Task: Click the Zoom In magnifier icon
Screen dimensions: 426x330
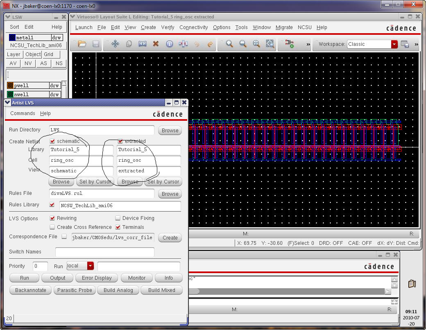Action: 229,44
